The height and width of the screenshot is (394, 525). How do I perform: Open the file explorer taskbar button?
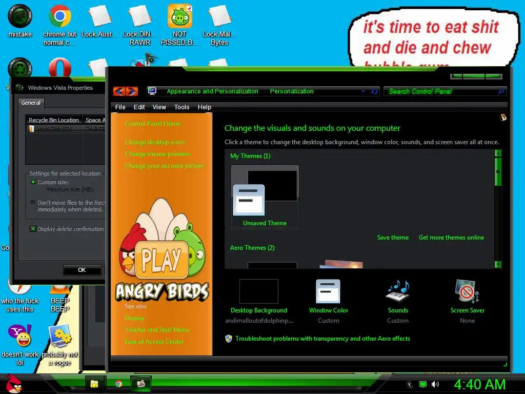coord(95,384)
